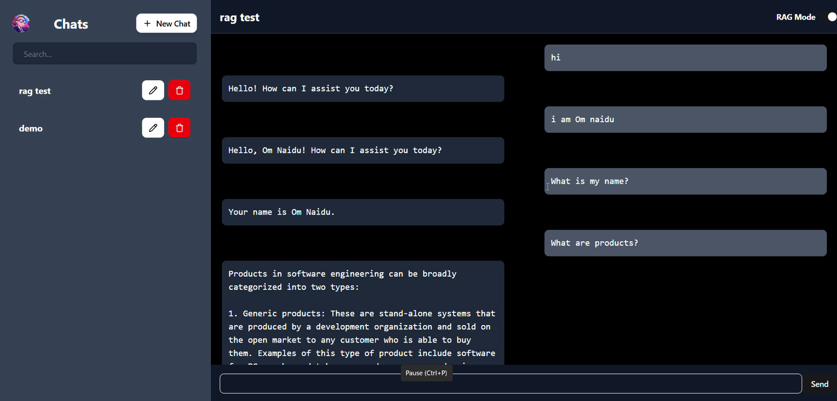Click the message input box

tap(510, 384)
